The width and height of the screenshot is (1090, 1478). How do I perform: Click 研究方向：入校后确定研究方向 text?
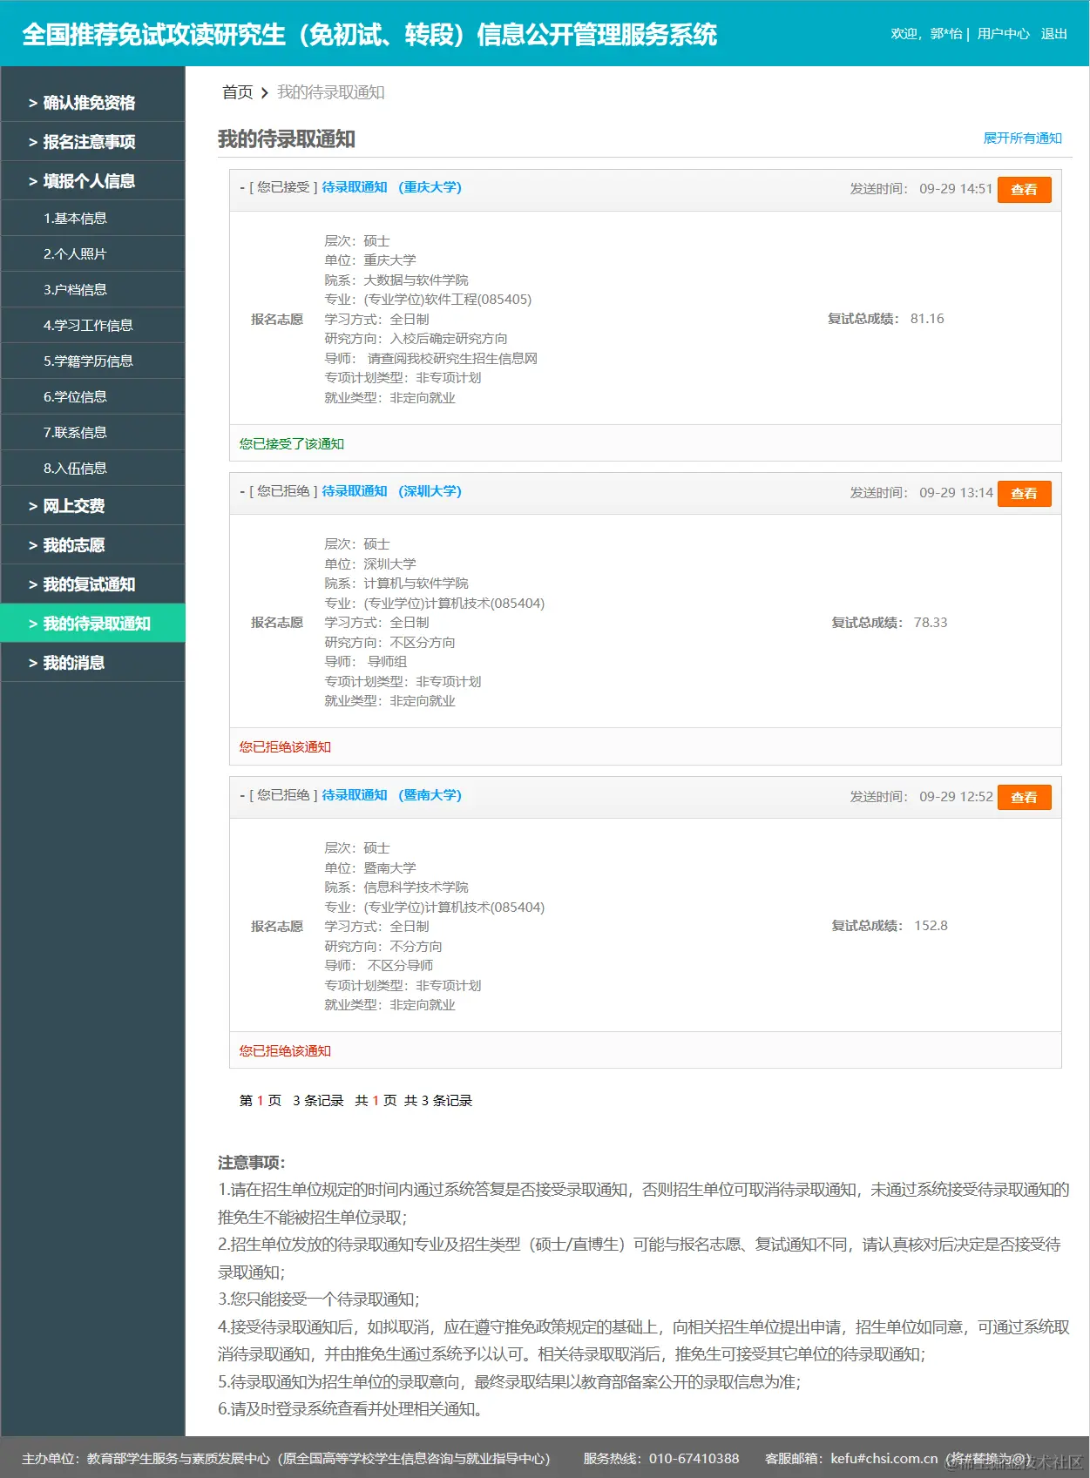point(416,339)
